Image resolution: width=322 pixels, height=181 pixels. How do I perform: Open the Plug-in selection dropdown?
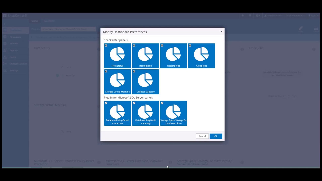point(68,29)
